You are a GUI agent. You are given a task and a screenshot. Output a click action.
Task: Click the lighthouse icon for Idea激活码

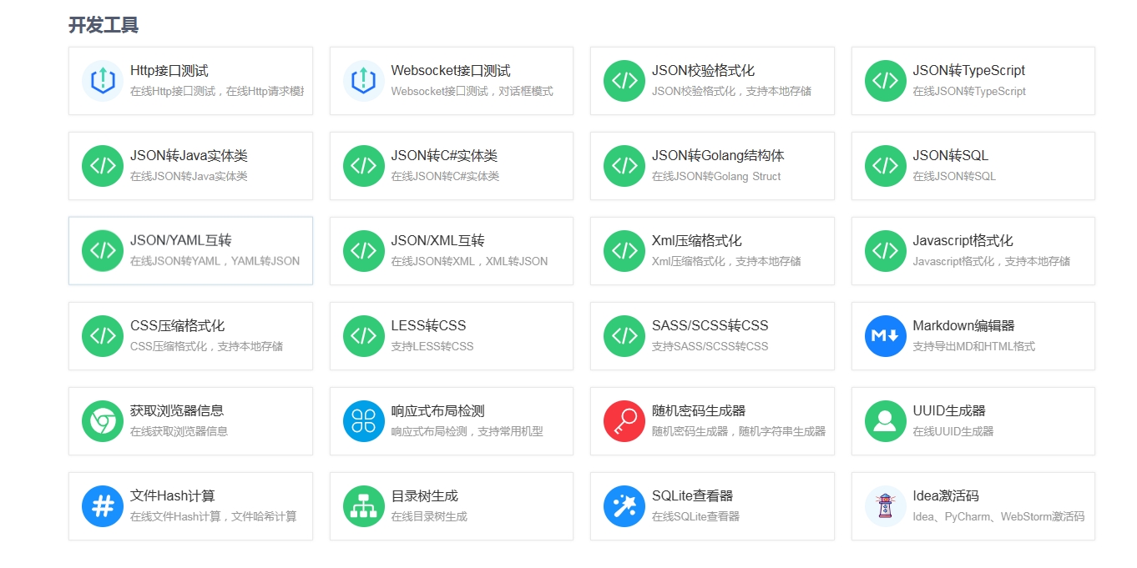886,506
